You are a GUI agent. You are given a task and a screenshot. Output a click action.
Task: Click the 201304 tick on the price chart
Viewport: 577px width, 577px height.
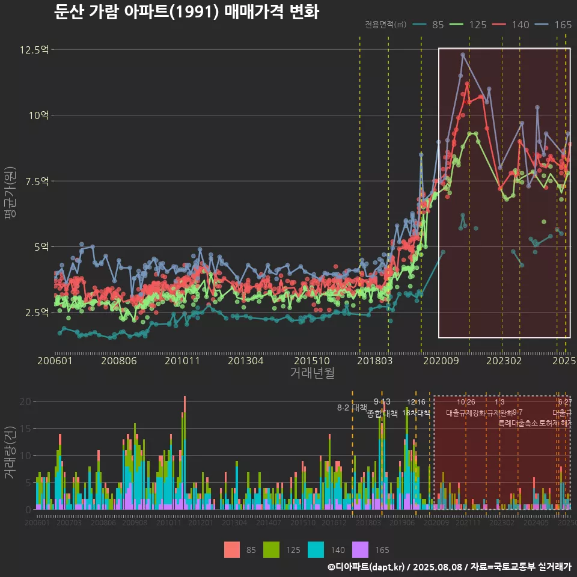[x=245, y=361]
